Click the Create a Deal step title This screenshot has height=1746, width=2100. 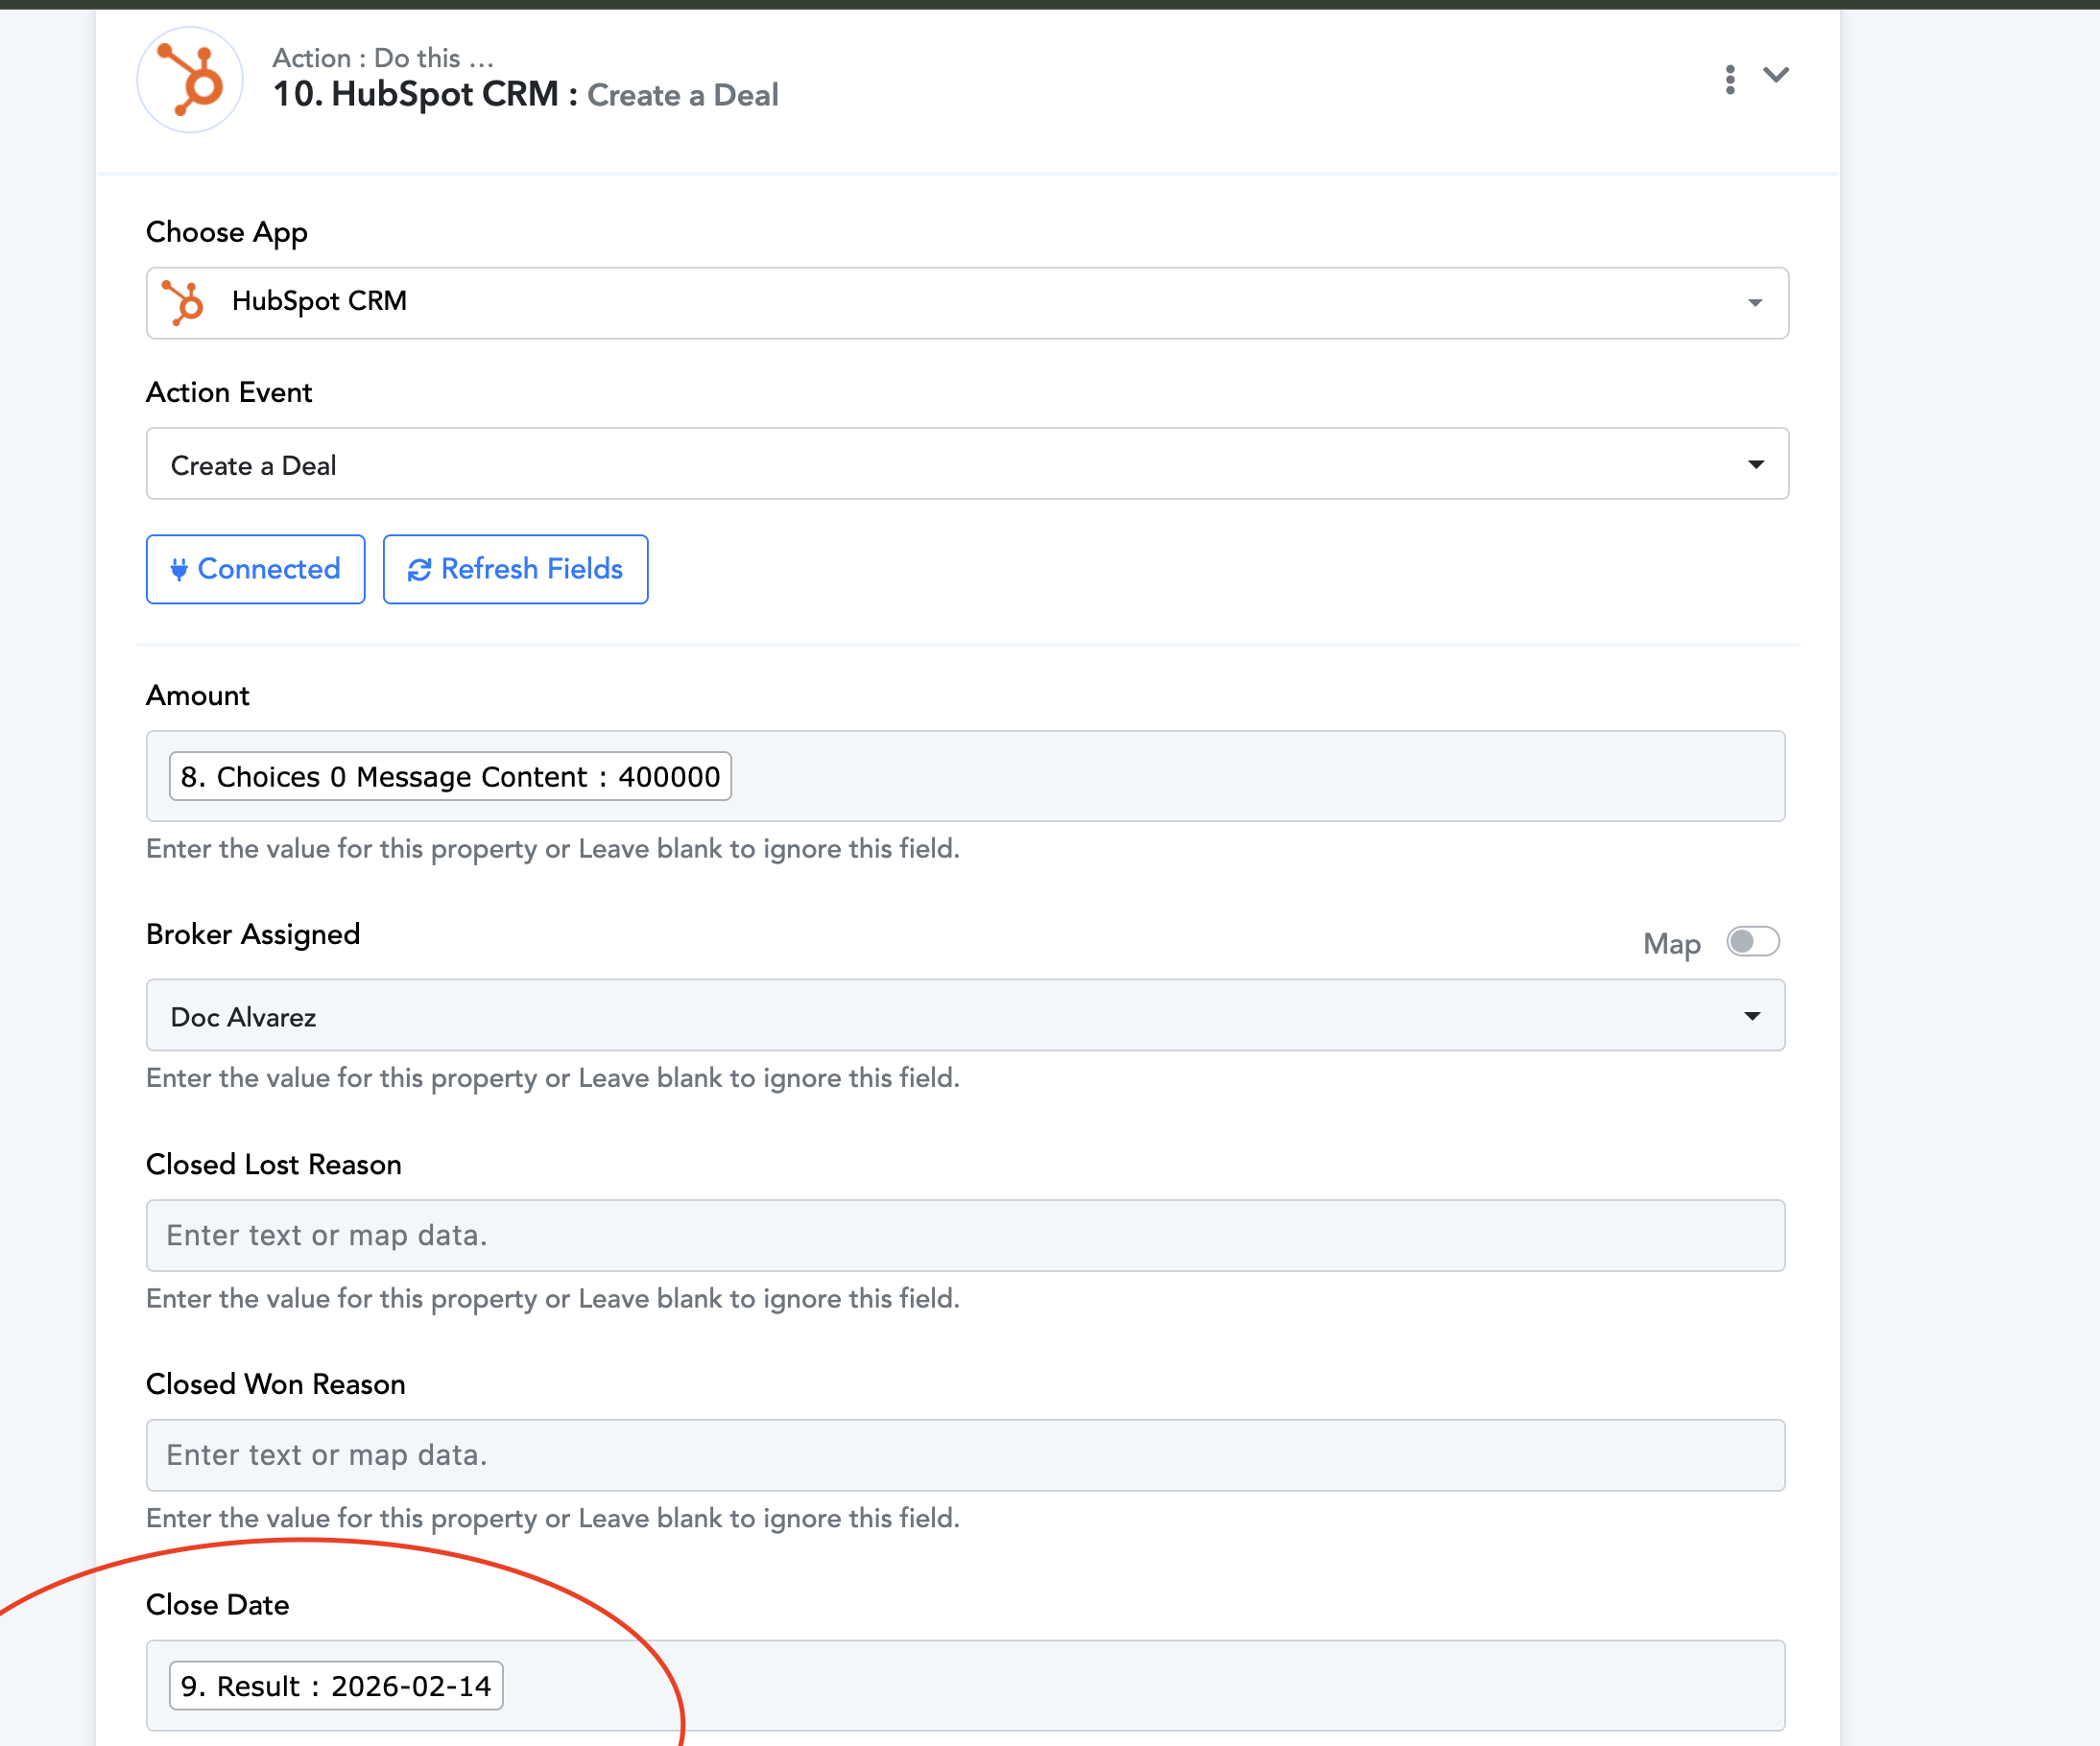[x=682, y=95]
